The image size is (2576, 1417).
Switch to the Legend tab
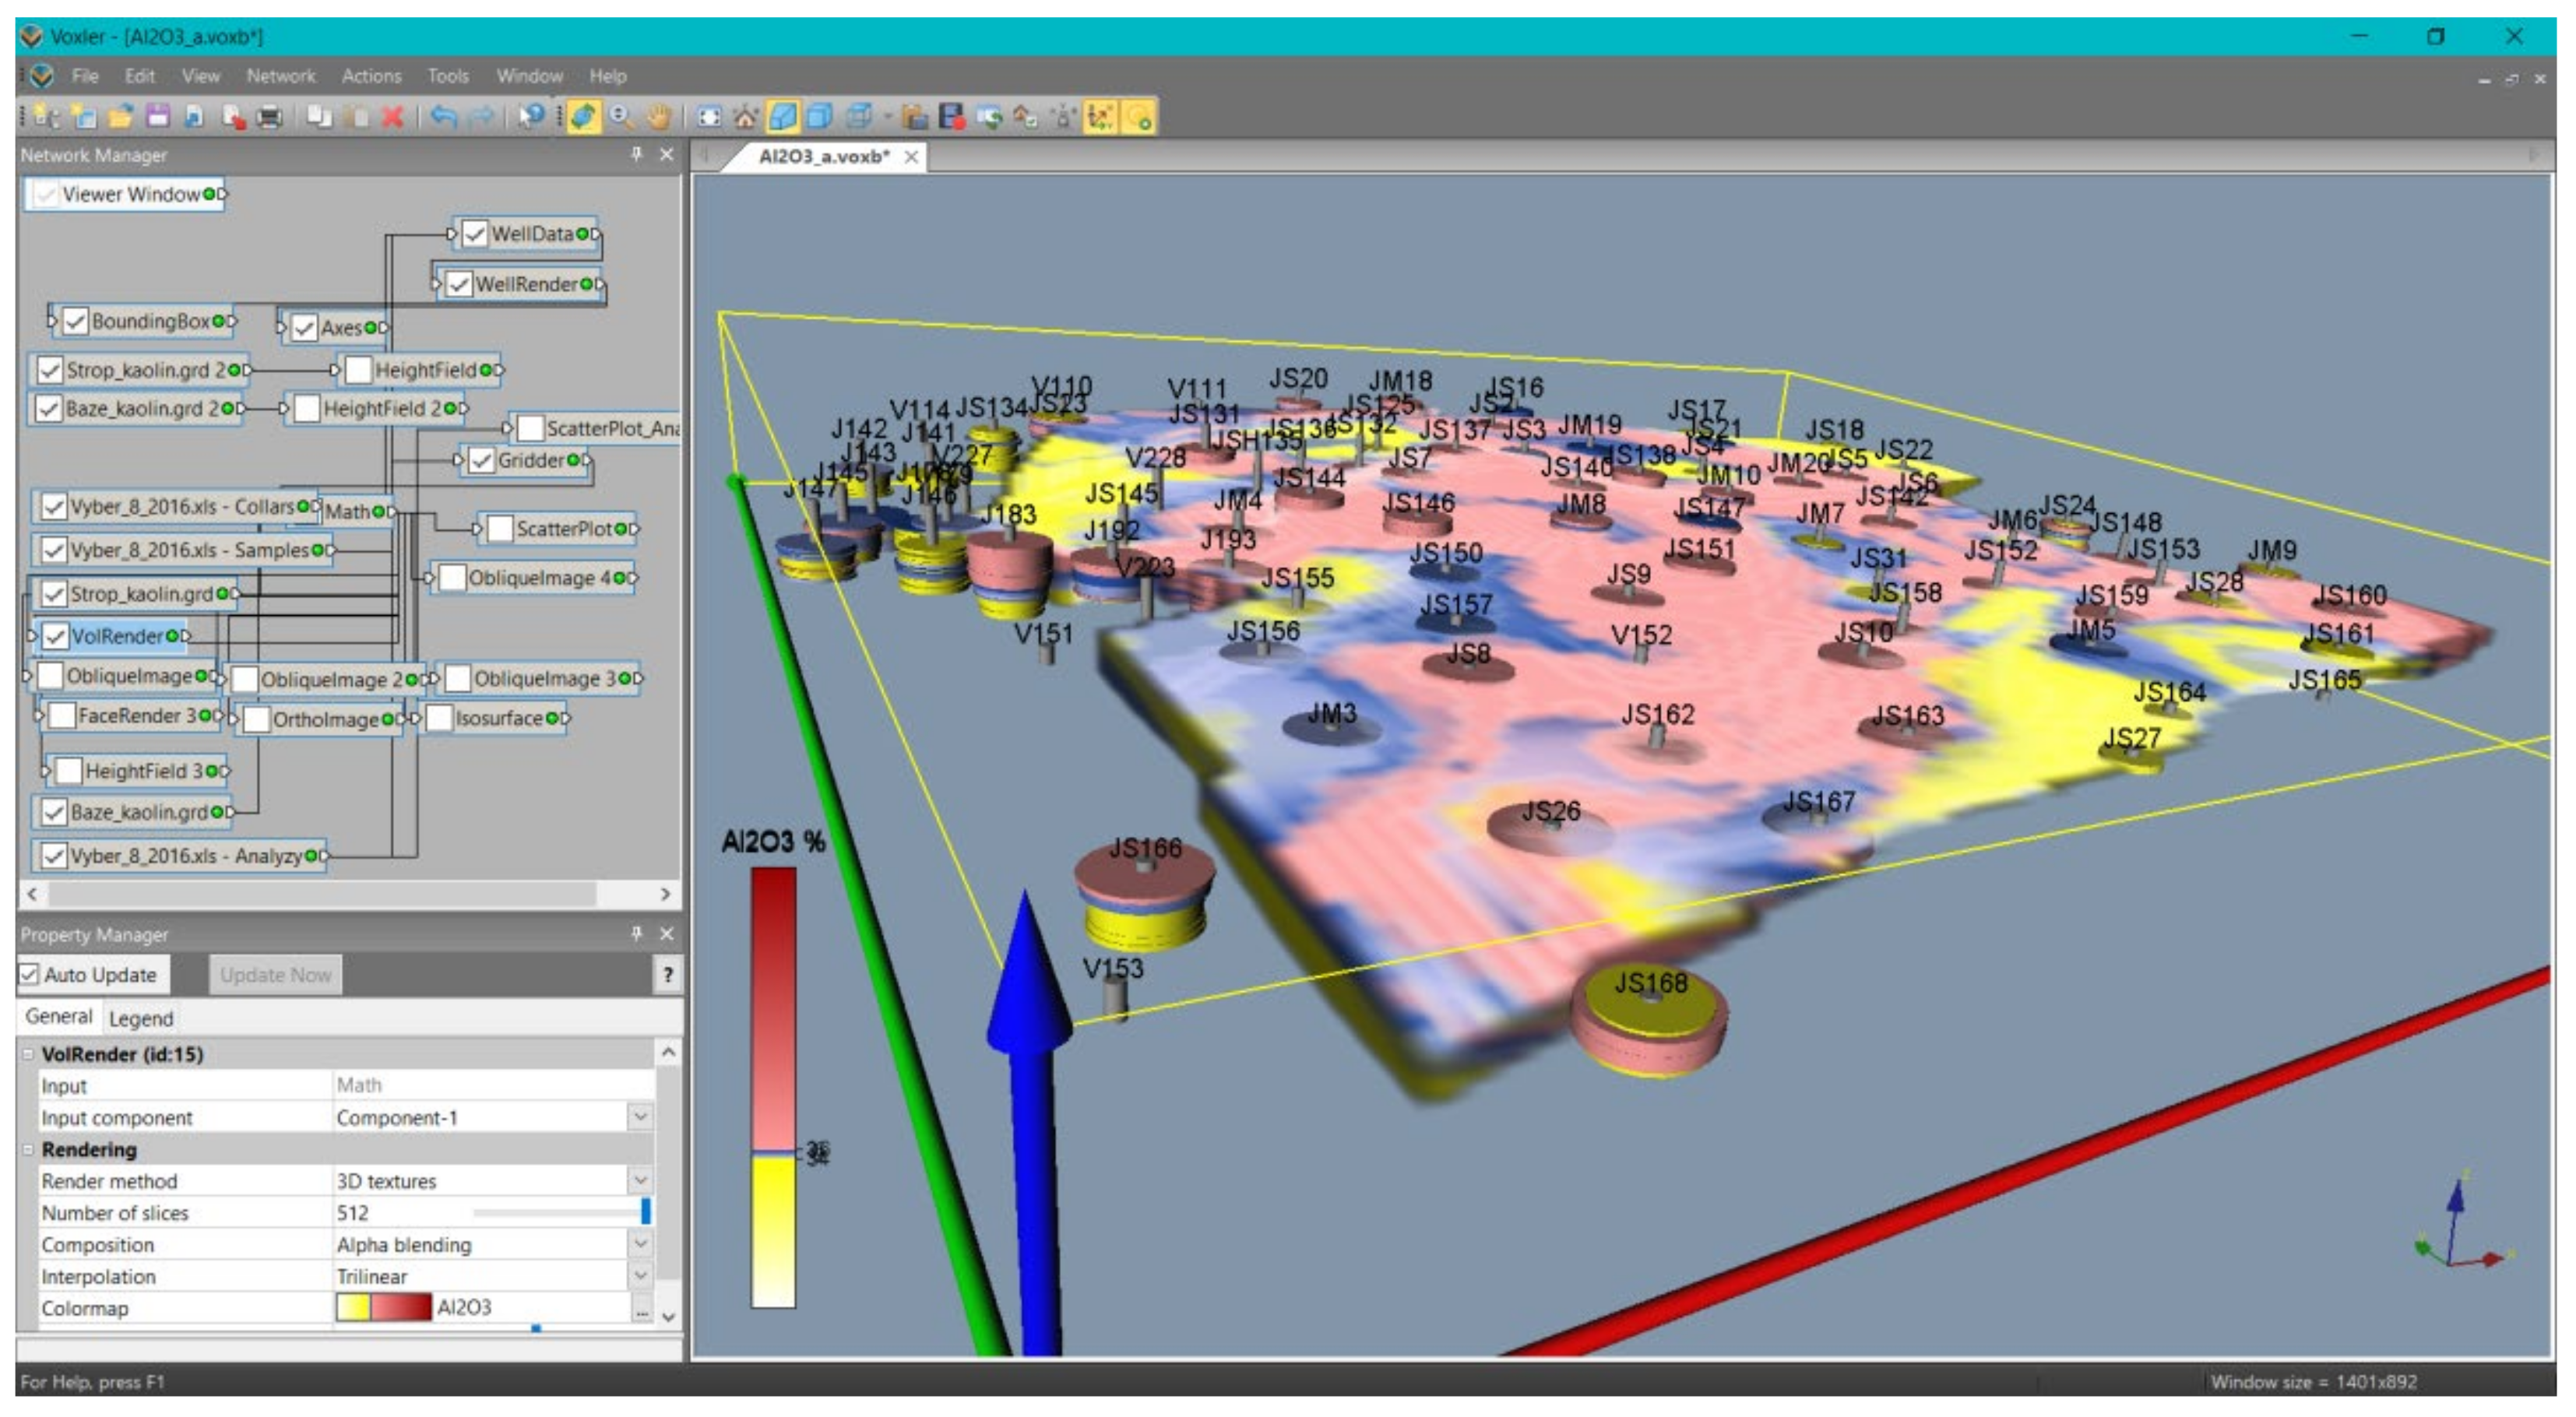pyautogui.click(x=141, y=1018)
